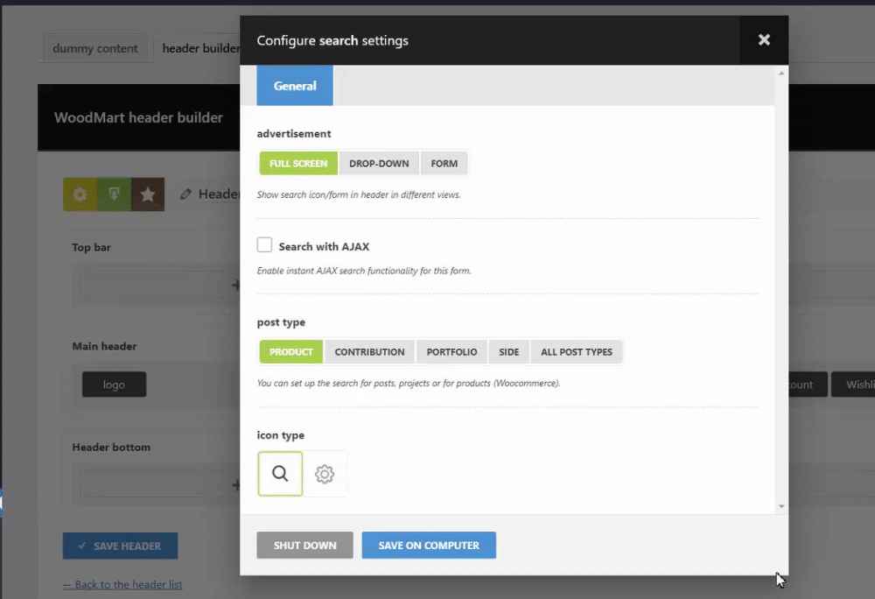The image size is (875, 599).
Task: Set post type to PORTFOLIO
Action: click(451, 351)
